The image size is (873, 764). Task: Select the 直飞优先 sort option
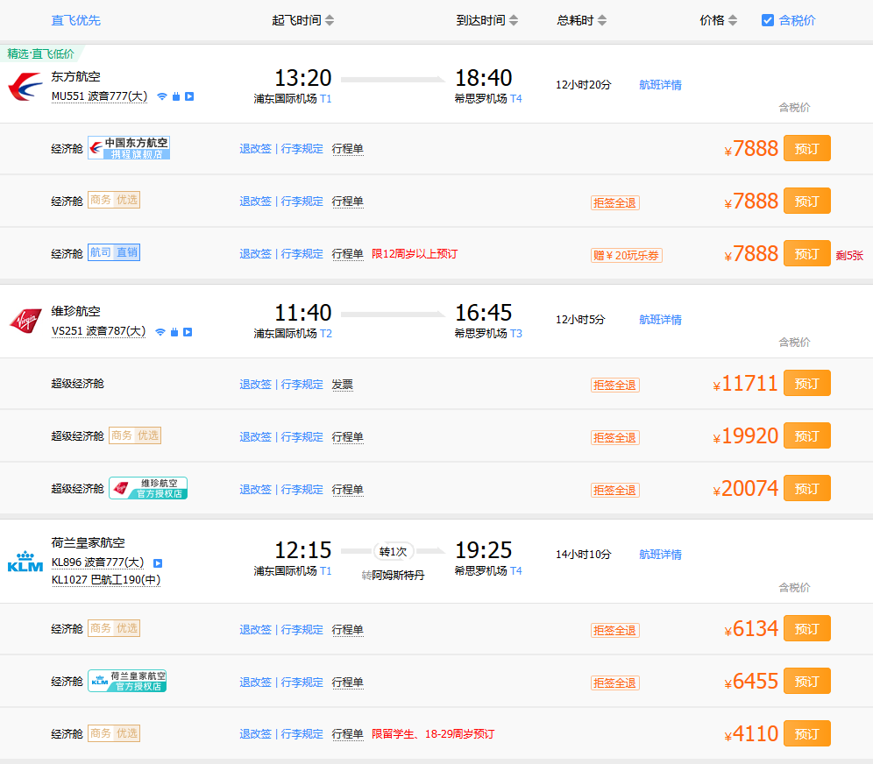coord(75,20)
